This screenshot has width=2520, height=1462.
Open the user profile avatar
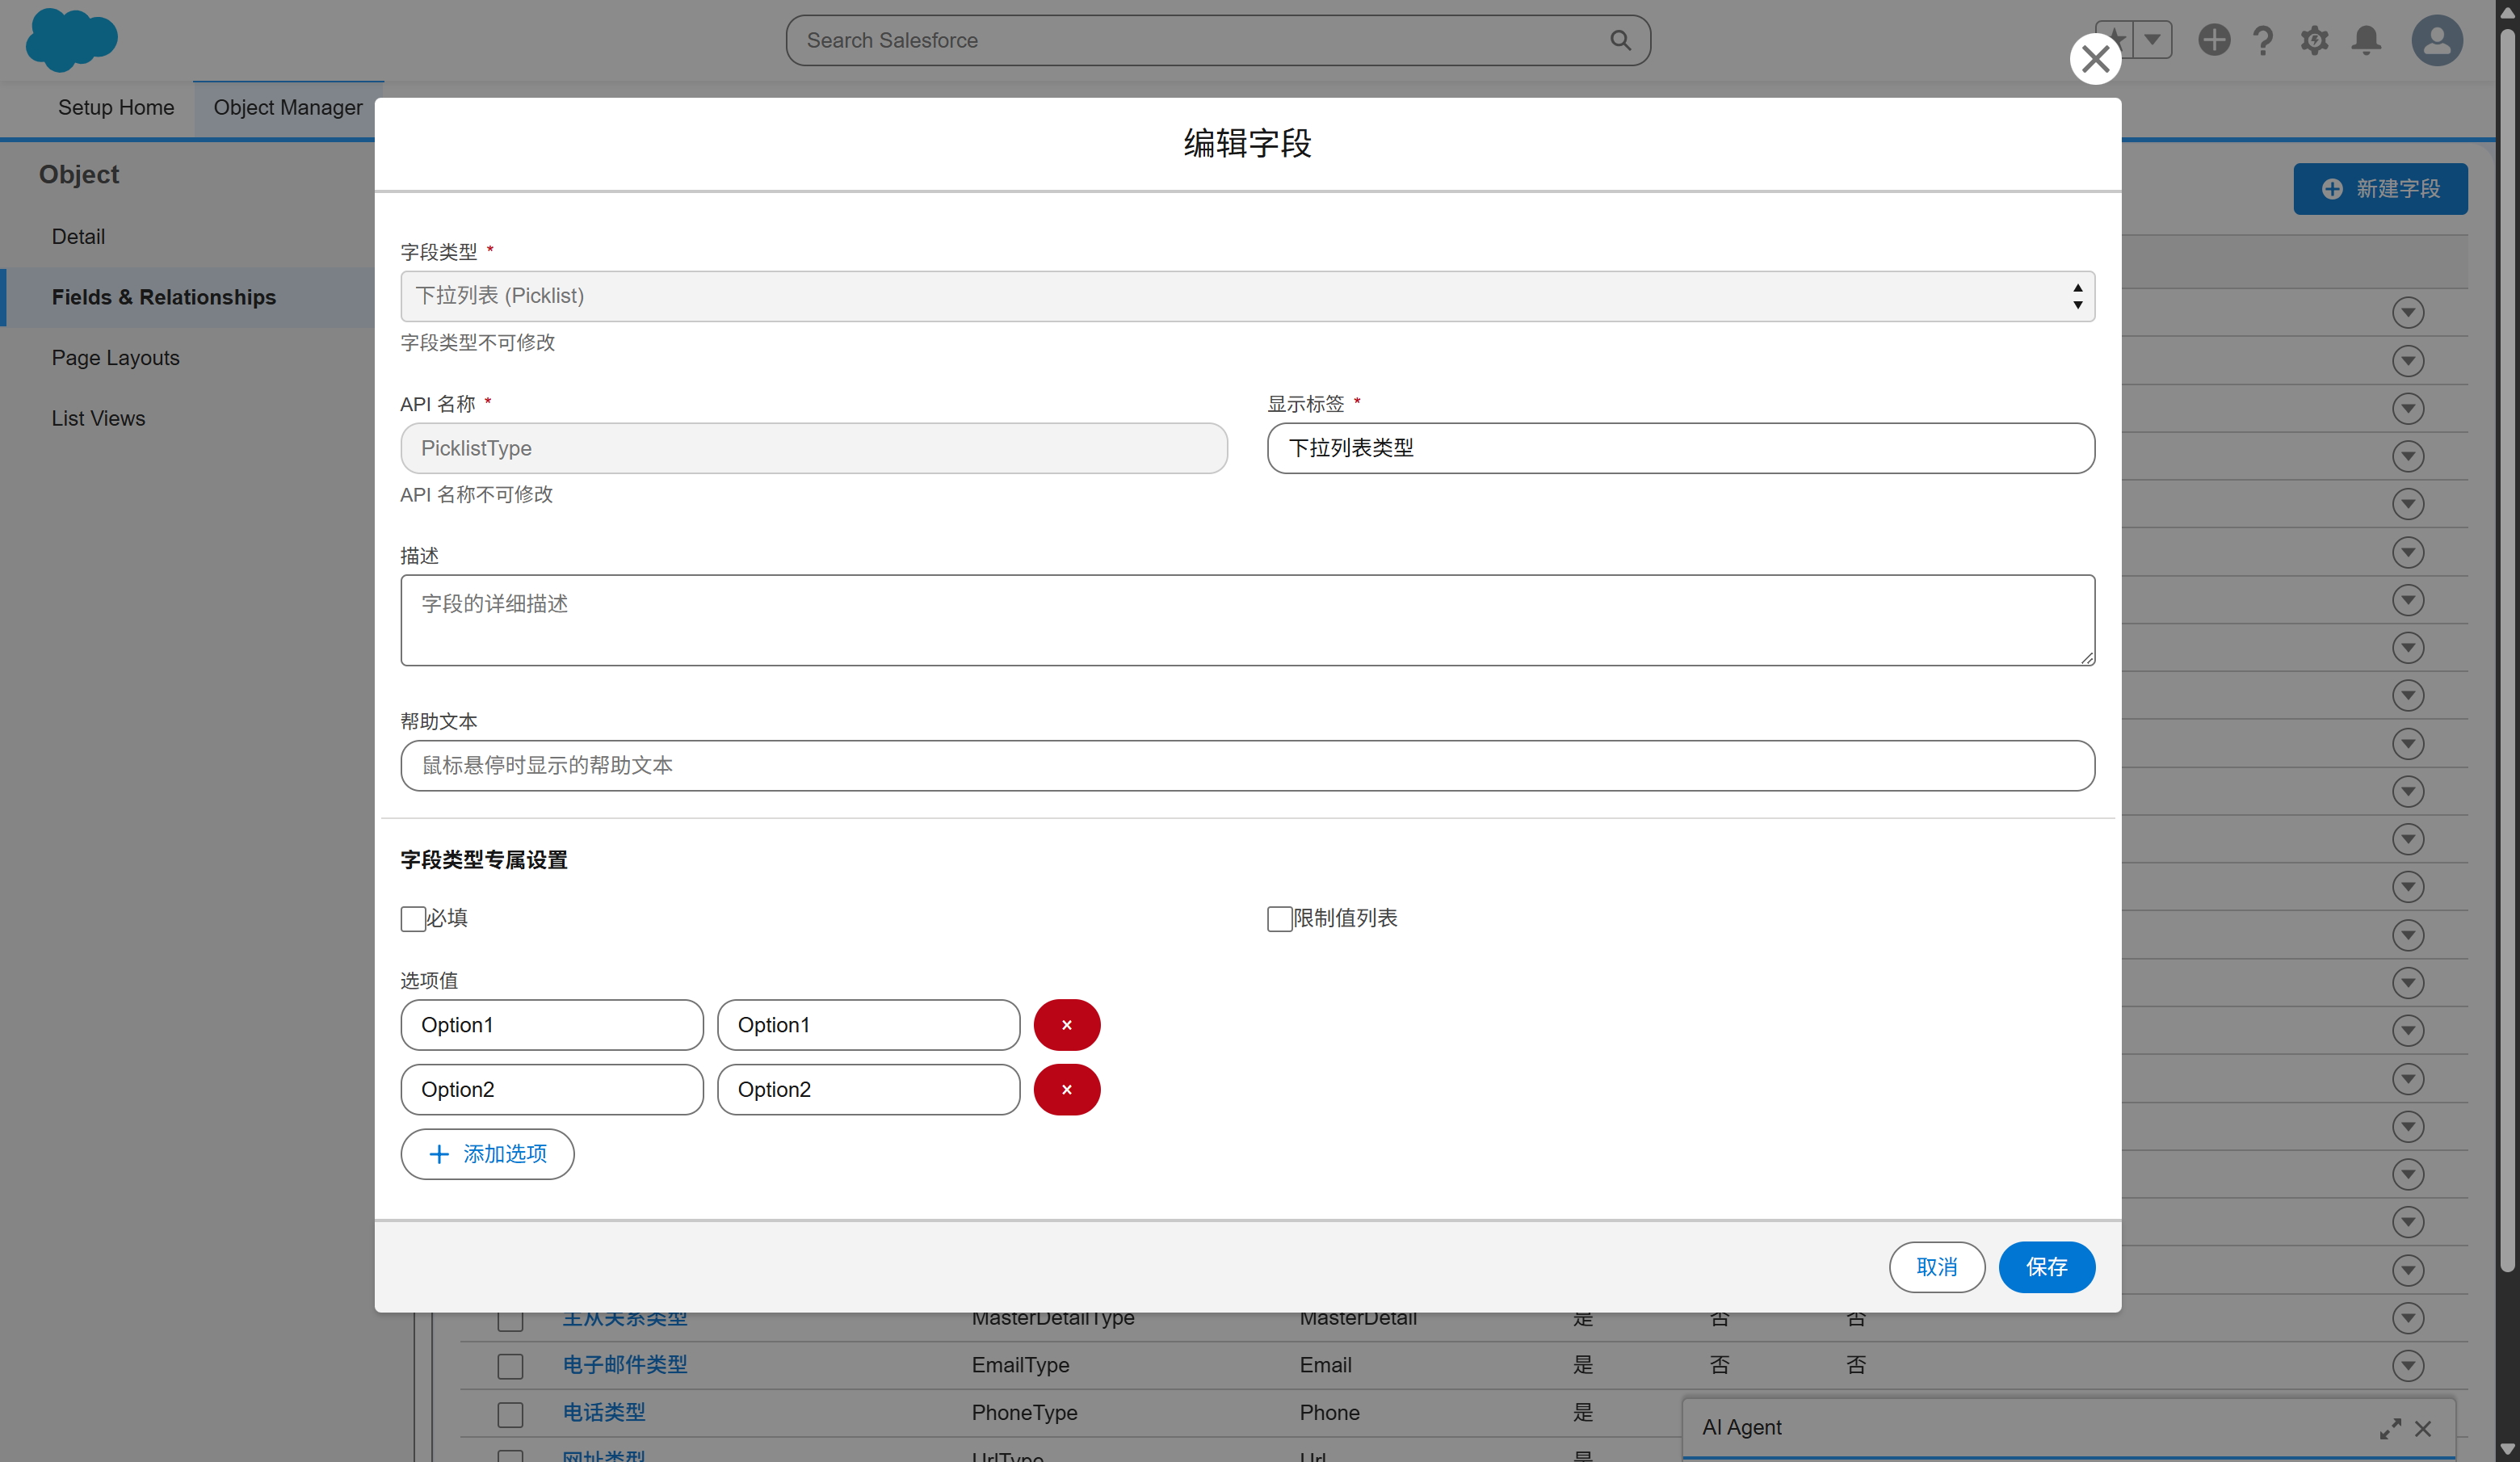click(x=2437, y=40)
